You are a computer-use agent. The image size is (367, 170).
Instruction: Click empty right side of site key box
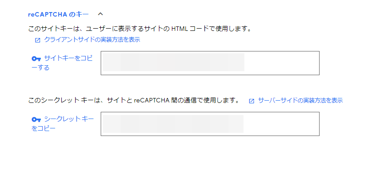[x=282, y=63]
